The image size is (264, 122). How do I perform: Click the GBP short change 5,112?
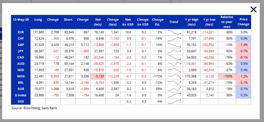coord(85,45)
